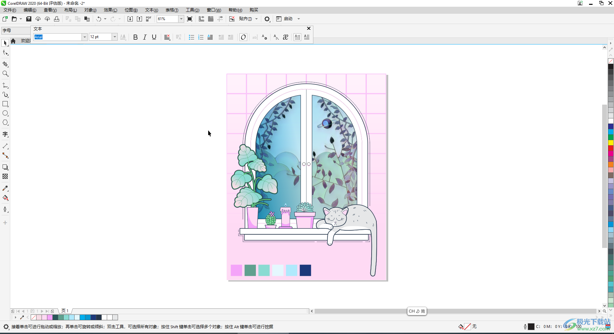Image resolution: width=614 pixels, height=334 pixels.
Task: Select the Zoom tool
Action: pyautogui.click(x=5, y=74)
